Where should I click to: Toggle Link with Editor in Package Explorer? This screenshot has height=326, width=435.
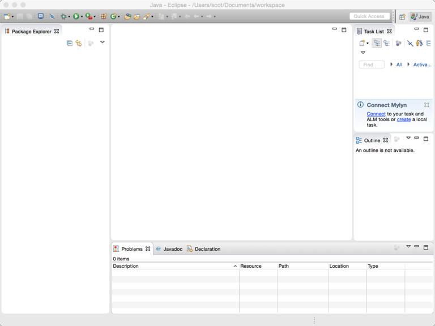tap(79, 43)
